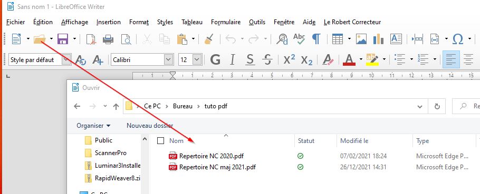Toggle ordered numbered list
480x194 pixels.
tap(423, 59)
